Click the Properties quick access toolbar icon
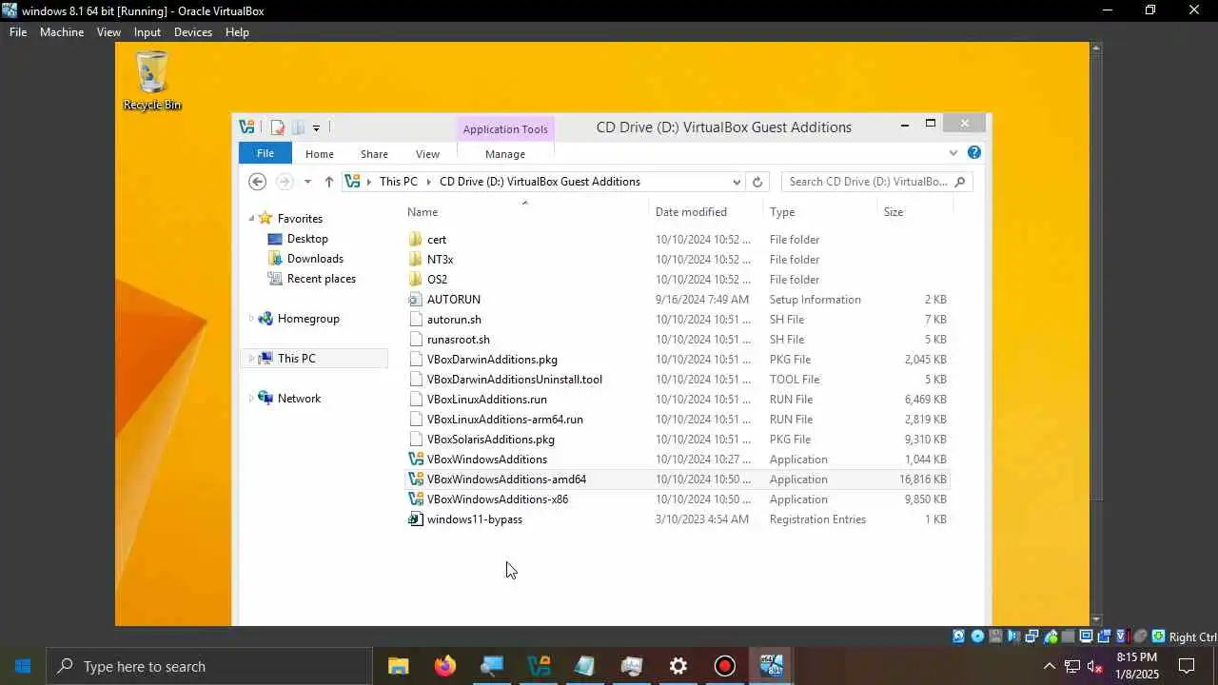This screenshot has width=1218, height=685. tap(277, 127)
